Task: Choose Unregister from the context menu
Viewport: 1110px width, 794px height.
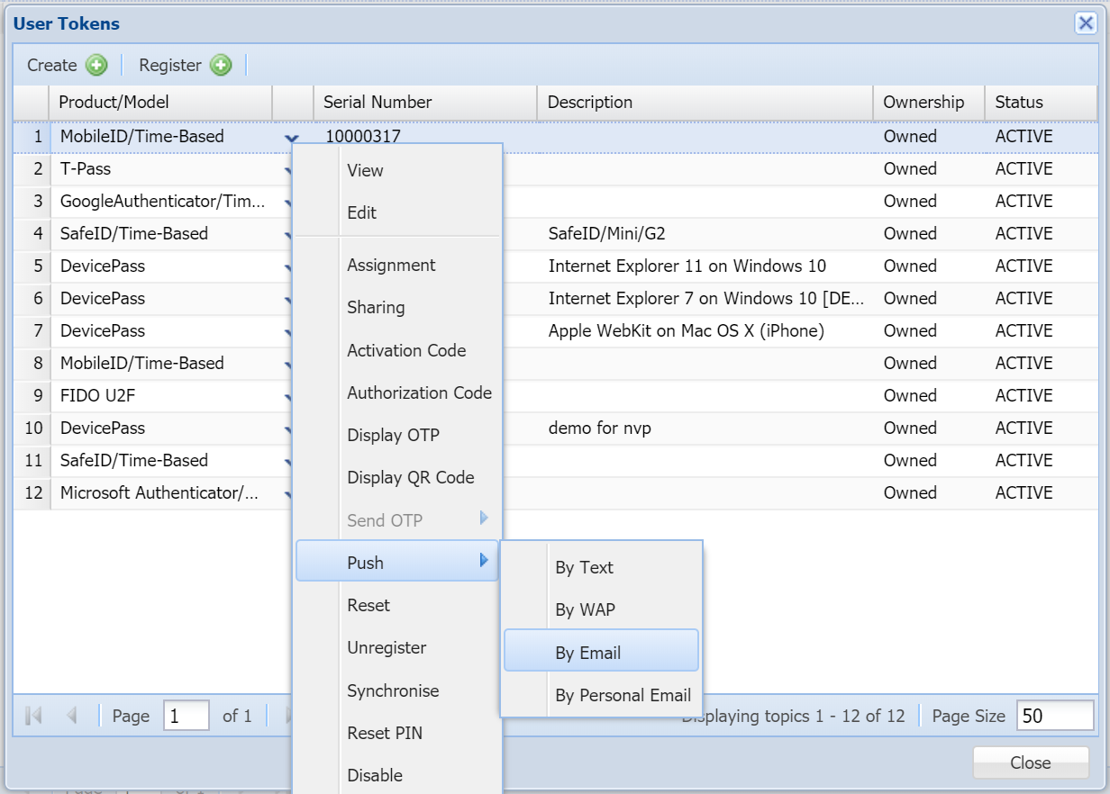Action: (x=387, y=647)
